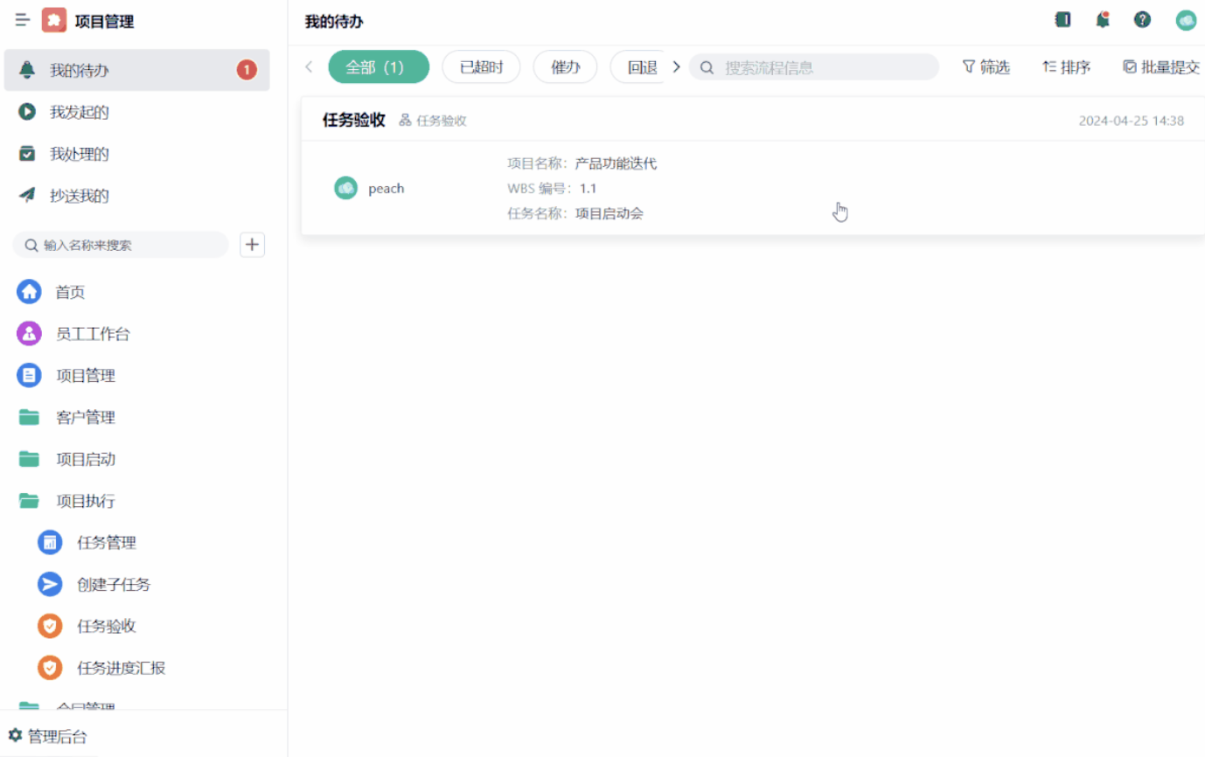Click the 任务验收 shield icon in sidebar
The image size is (1205, 757).
click(x=50, y=626)
